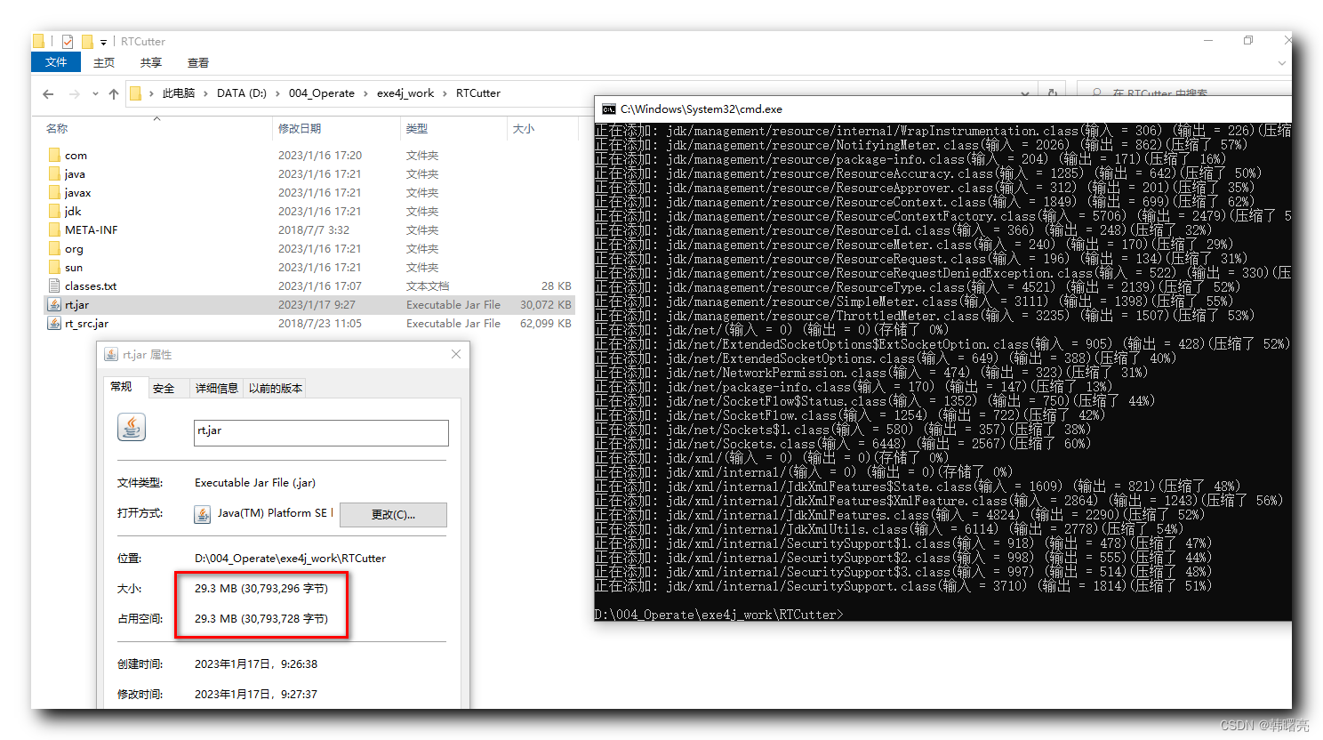Click the quick access new folder icon
This screenshot has width=1323, height=740.
(87, 41)
